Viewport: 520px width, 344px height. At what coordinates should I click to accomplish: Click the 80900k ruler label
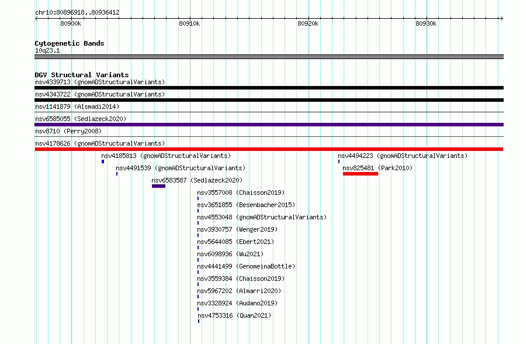71,23
